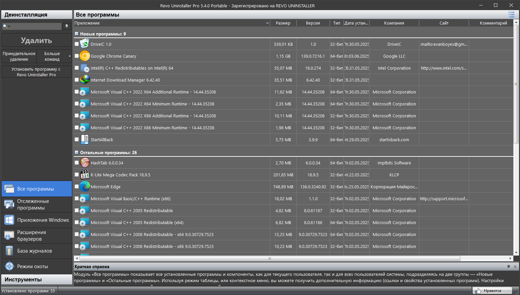Click the Отслеженные программы sidebar icon

[x=9, y=204]
